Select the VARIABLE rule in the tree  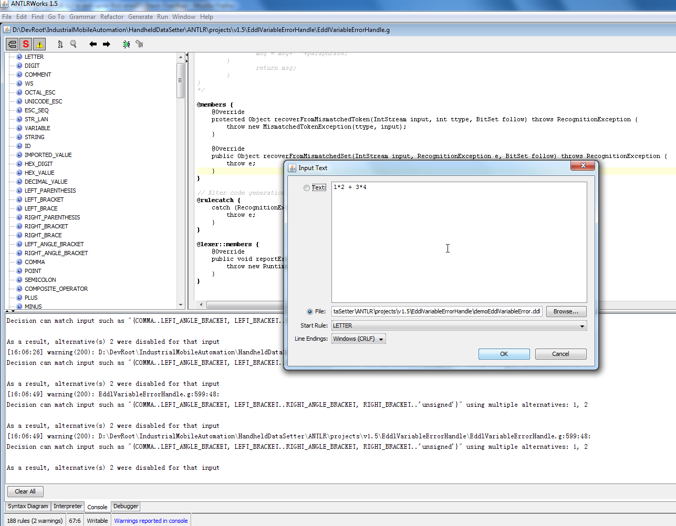37,128
